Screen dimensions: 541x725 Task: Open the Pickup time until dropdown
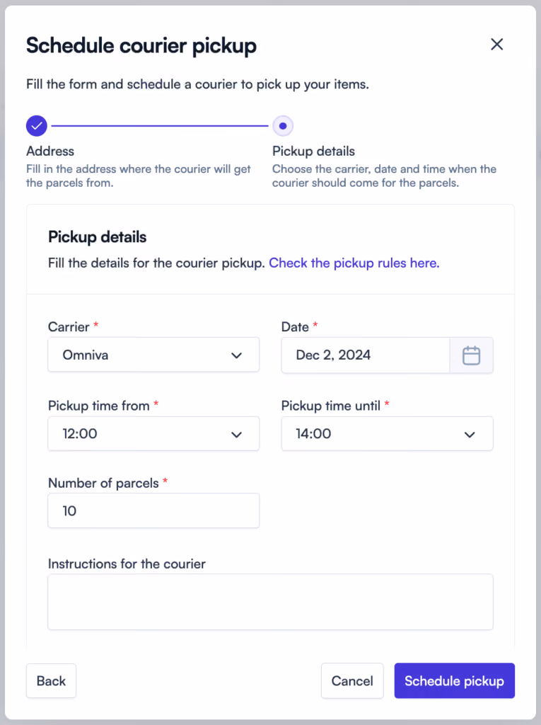coord(387,434)
